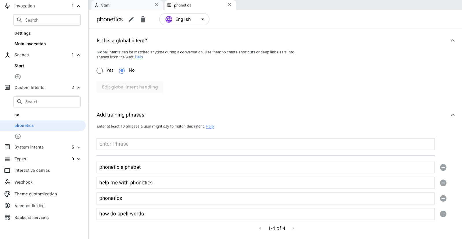Remove the 'phonetic alphabet' training phrase
This screenshot has height=239, width=462.
(x=443, y=168)
